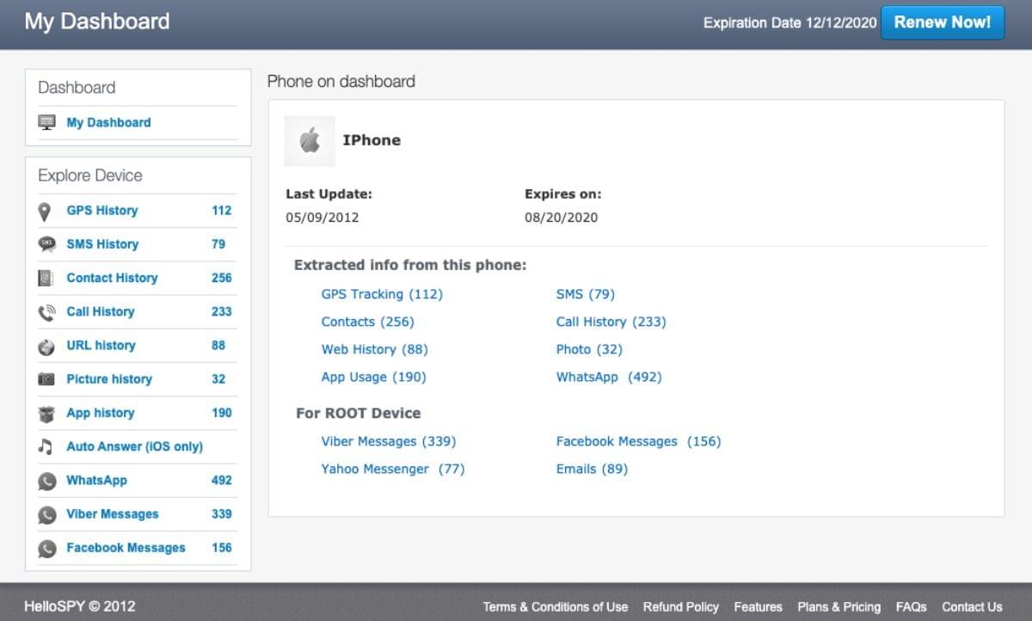The image size is (1032, 621).
Task: Open WhatsApp (492) panel link
Action: pyautogui.click(x=609, y=377)
